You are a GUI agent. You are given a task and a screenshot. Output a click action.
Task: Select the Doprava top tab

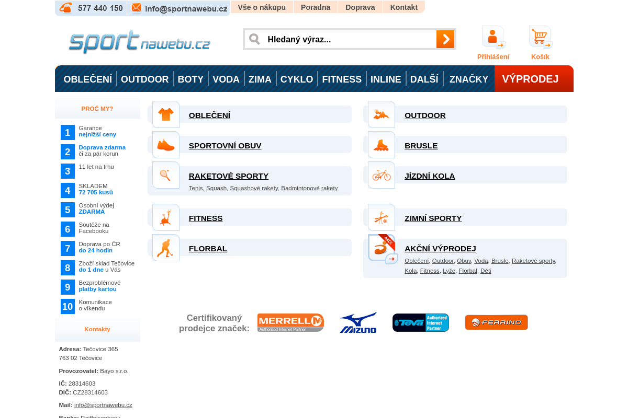[360, 7]
